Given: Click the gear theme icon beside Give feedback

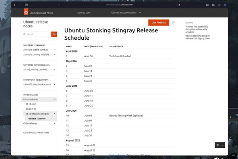Looking at the screenshot, I should point(173,23).
